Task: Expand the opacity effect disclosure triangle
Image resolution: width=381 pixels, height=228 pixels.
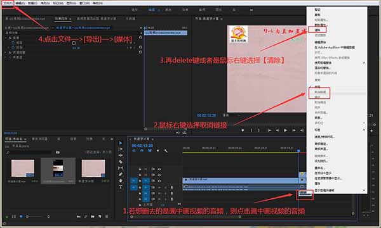Action: tap(6, 53)
